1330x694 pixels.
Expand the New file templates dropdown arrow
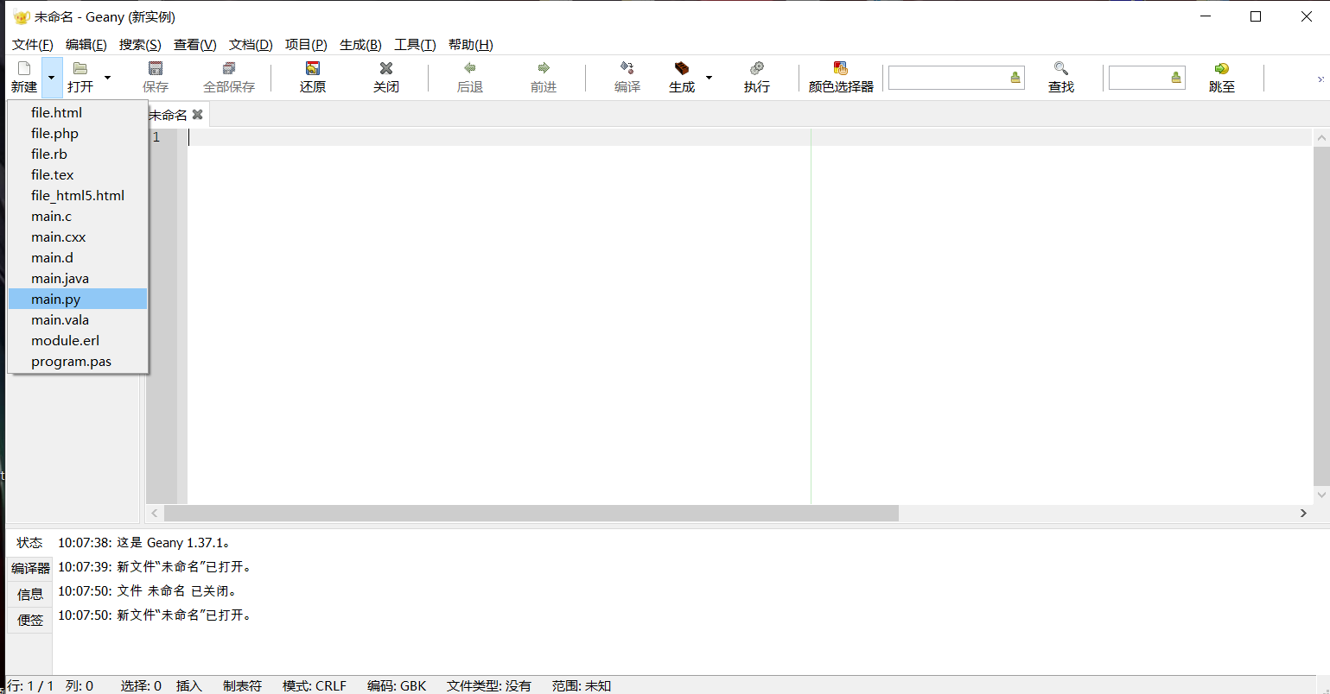tap(52, 76)
